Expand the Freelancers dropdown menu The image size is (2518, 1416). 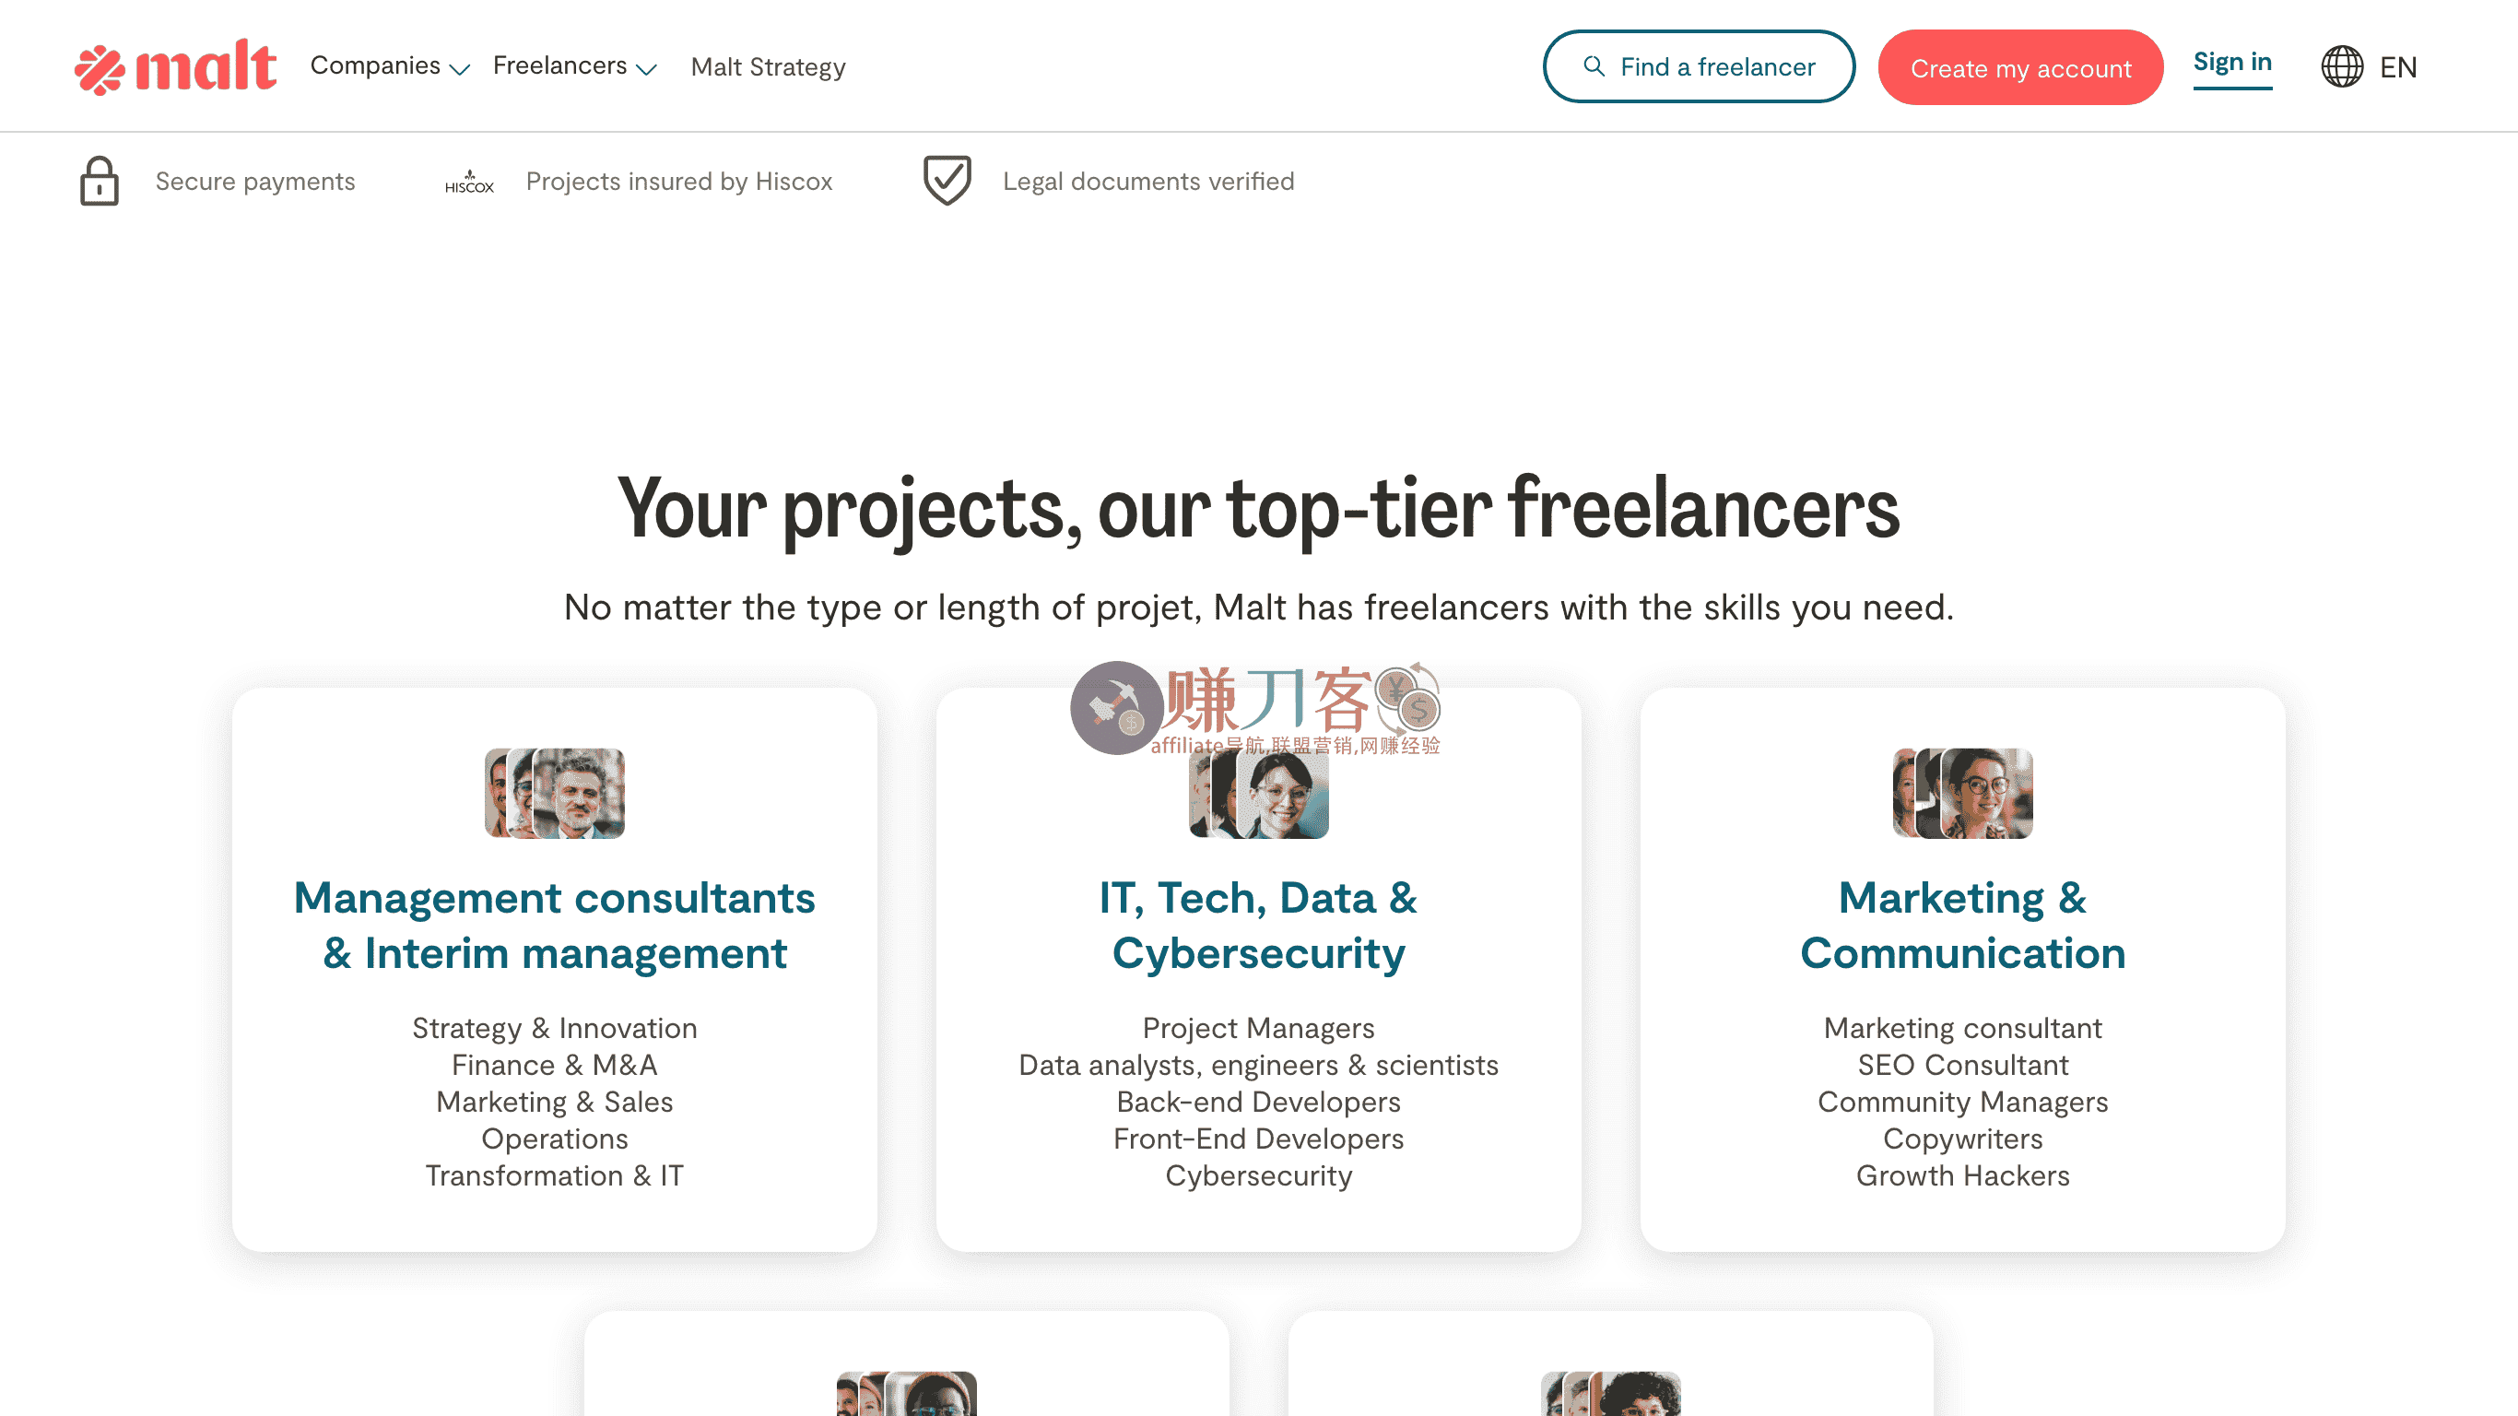pos(574,66)
